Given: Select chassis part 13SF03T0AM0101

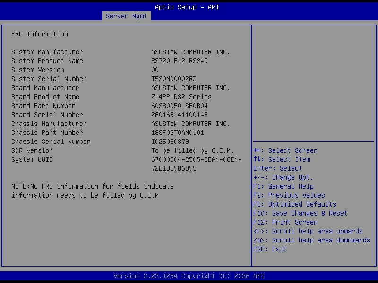Looking at the screenshot, I should click(178, 133).
